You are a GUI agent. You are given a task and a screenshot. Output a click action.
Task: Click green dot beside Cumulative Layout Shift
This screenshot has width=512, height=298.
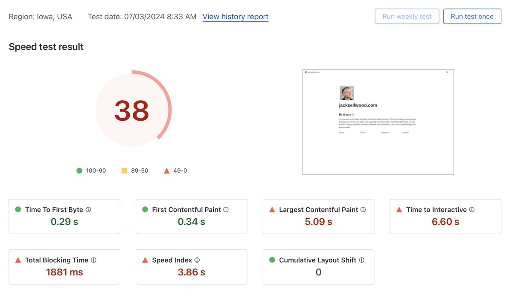coord(272,260)
